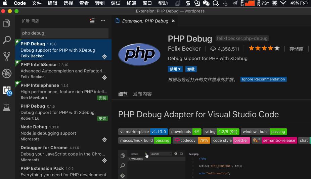311x179 pixels.
Task: Select PHP Intelephense extension in list
Action: tap(63, 91)
